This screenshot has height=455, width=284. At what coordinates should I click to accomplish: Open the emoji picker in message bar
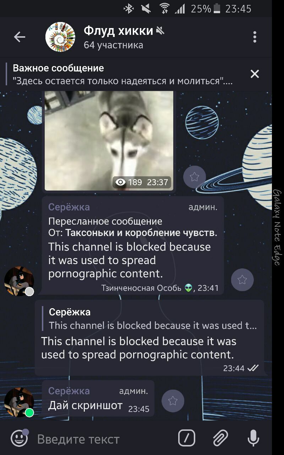click(19, 438)
